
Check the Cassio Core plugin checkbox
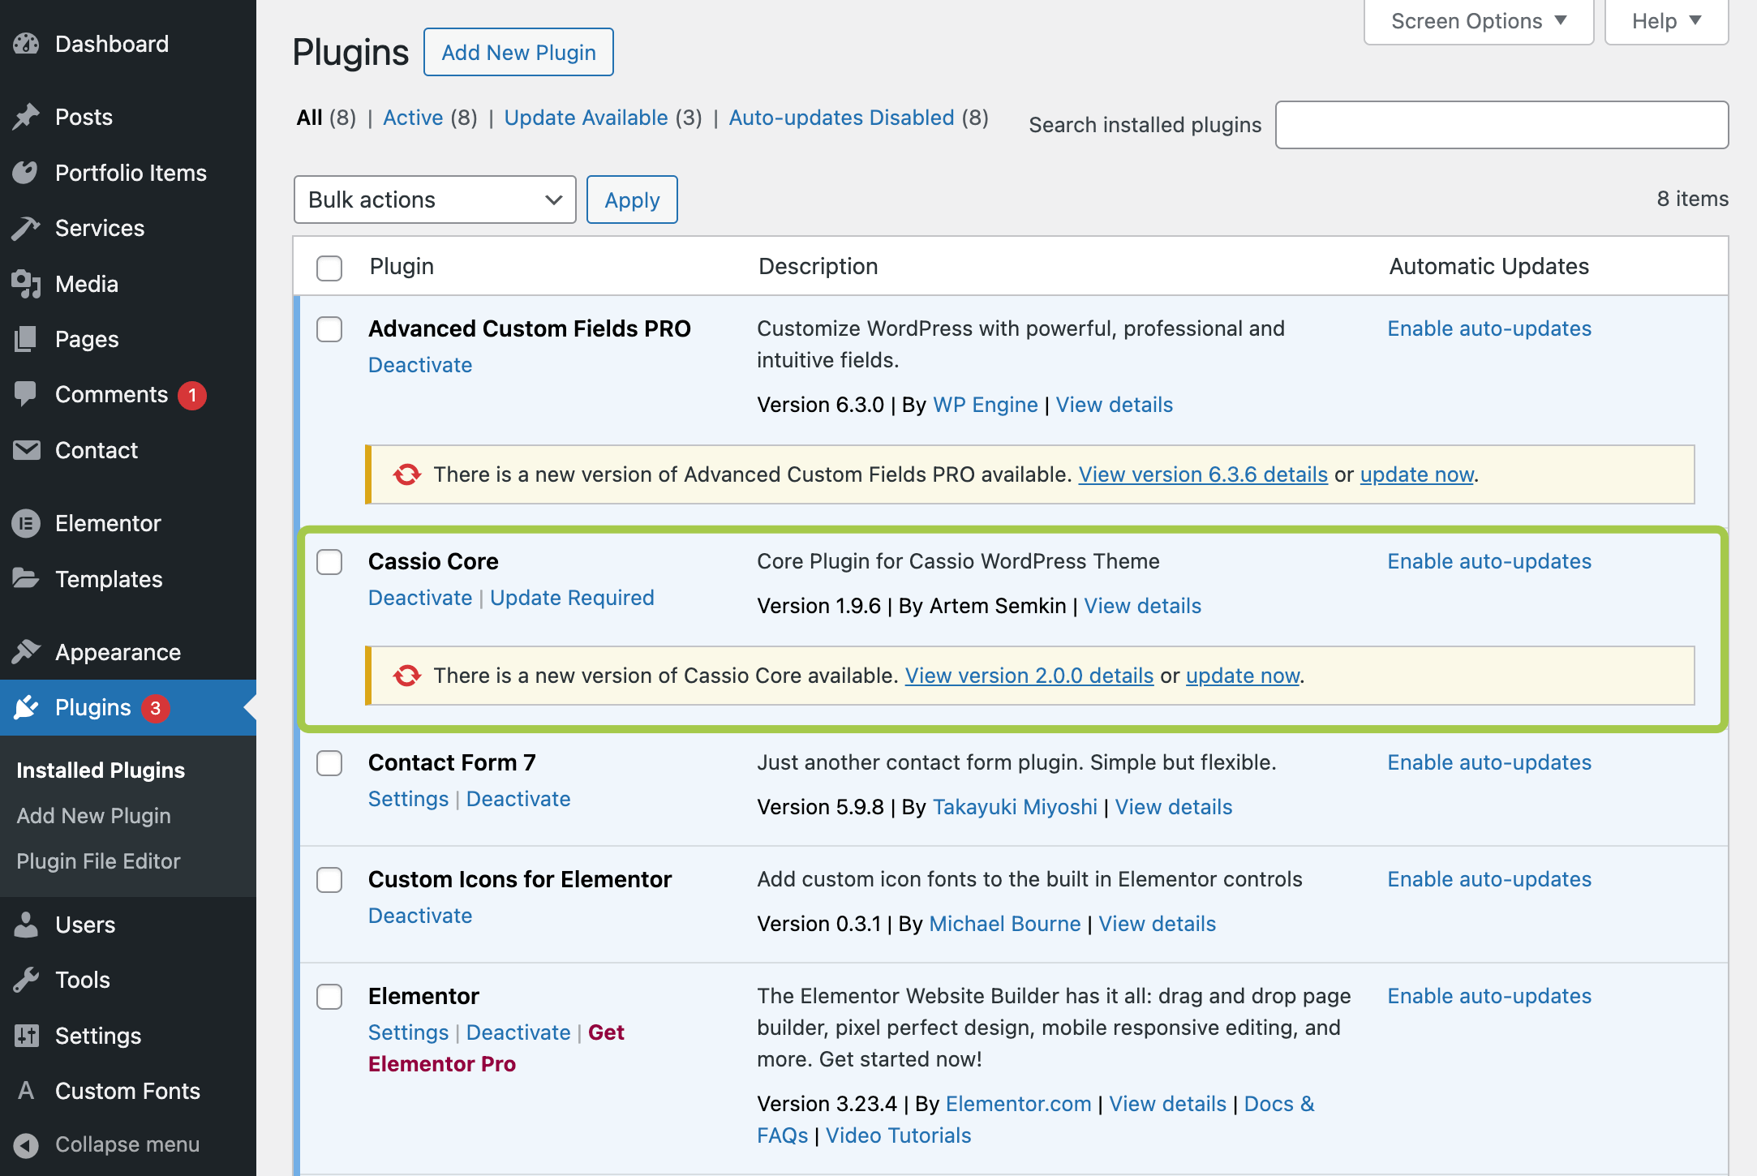329,562
